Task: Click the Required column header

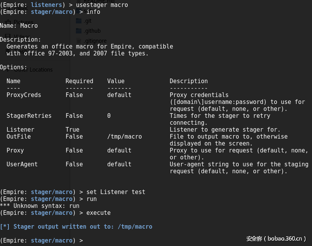Action: click(79, 81)
